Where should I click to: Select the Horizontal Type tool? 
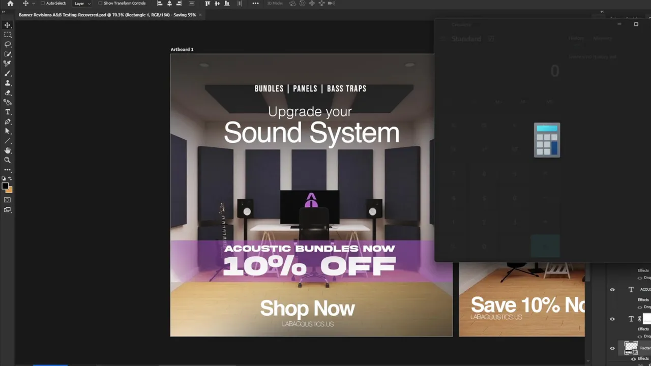tap(7, 112)
